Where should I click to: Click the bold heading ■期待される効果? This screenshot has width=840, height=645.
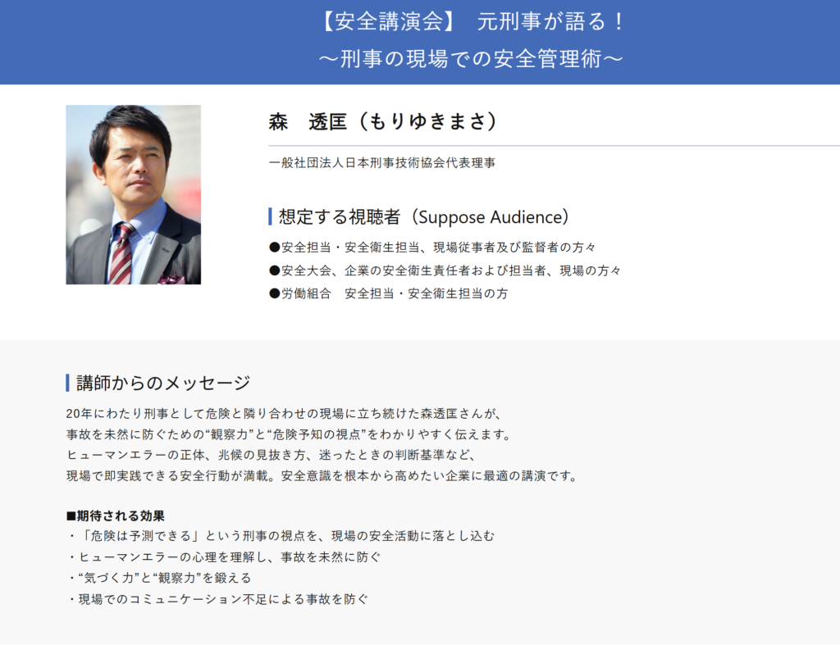pyautogui.click(x=115, y=516)
